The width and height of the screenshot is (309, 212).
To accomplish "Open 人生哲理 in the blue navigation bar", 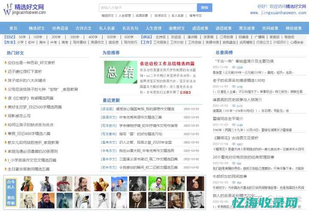I will click(154, 28).
